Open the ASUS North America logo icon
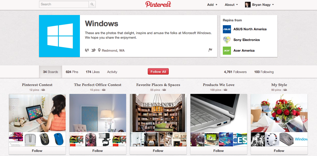The height and width of the screenshot is (156, 317). click(227, 29)
